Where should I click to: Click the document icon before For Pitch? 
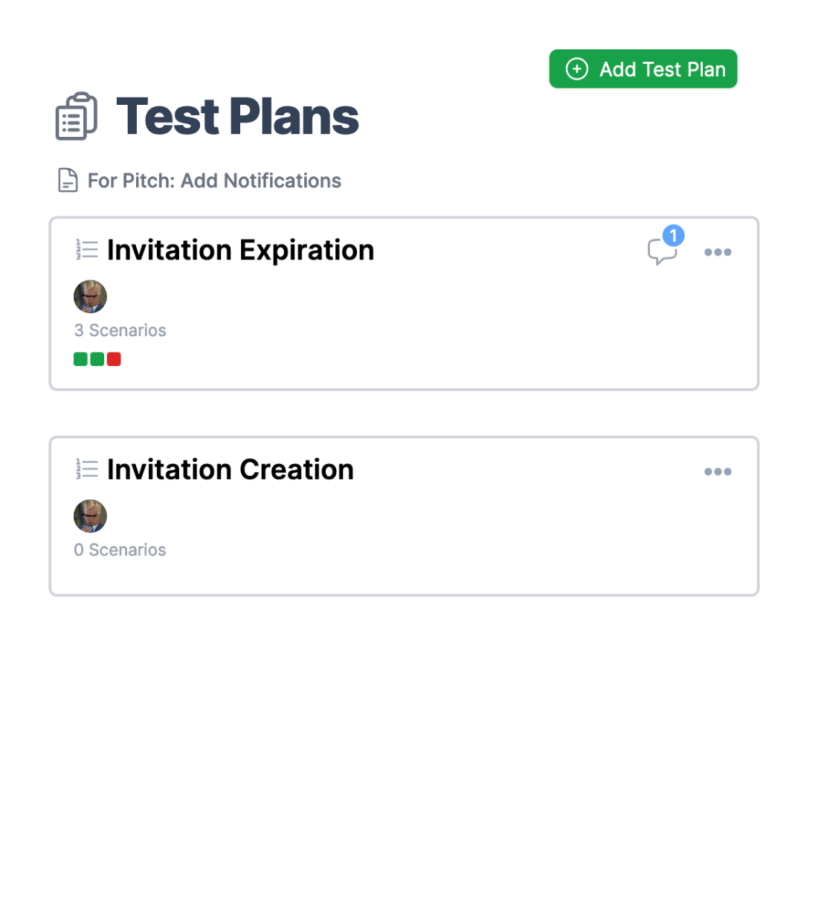tap(68, 180)
